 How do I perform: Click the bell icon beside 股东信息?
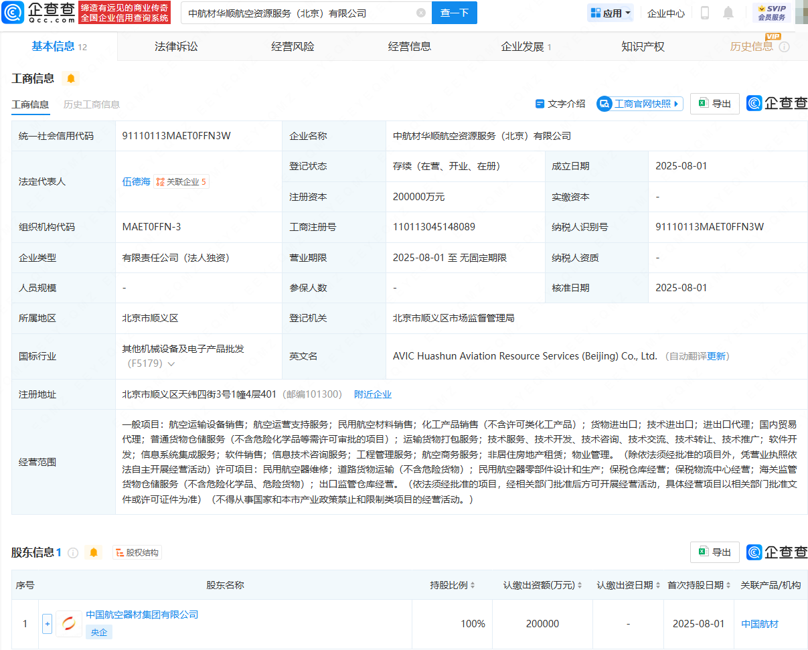tap(93, 552)
